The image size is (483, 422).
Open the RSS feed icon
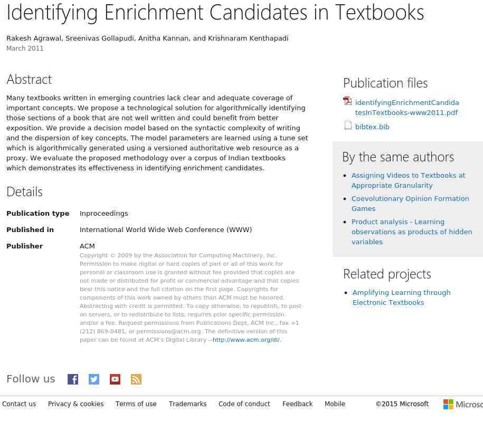[136, 379]
